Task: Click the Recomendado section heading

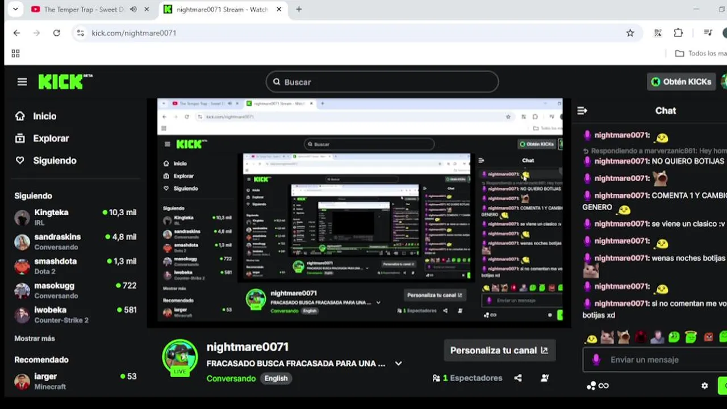Action: [41, 360]
